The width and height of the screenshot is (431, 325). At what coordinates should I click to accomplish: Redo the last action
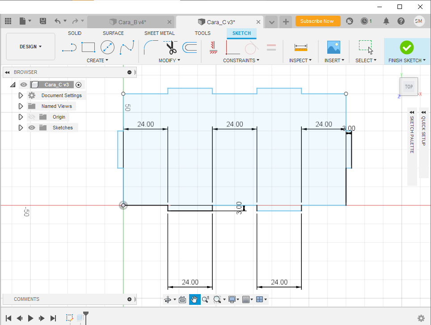[75, 21]
